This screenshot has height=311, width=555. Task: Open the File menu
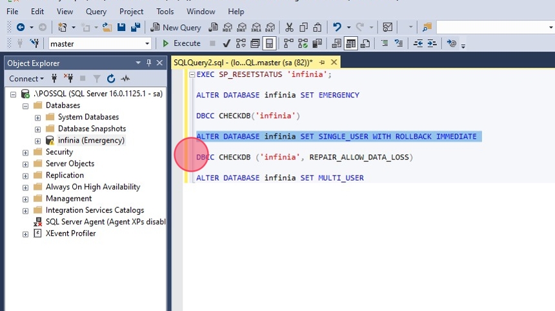click(12, 12)
